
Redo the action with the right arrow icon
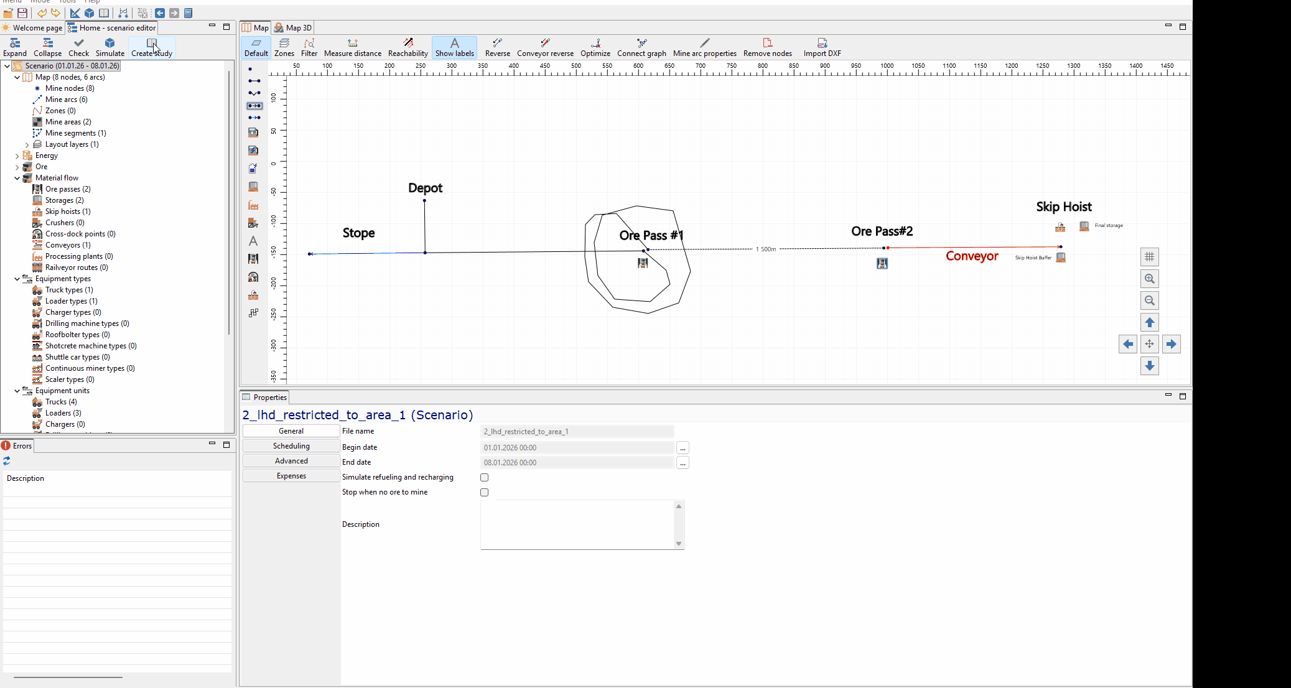click(55, 13)
